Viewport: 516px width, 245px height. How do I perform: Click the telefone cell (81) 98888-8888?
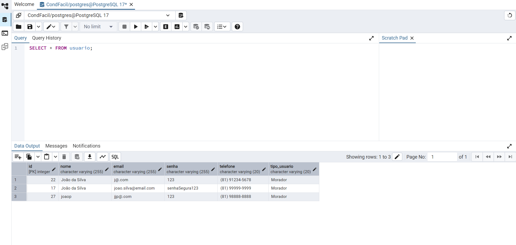[243, 197]
